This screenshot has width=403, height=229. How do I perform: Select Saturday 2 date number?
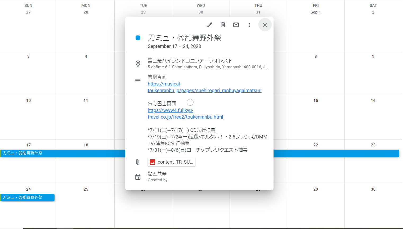point(373,12)
